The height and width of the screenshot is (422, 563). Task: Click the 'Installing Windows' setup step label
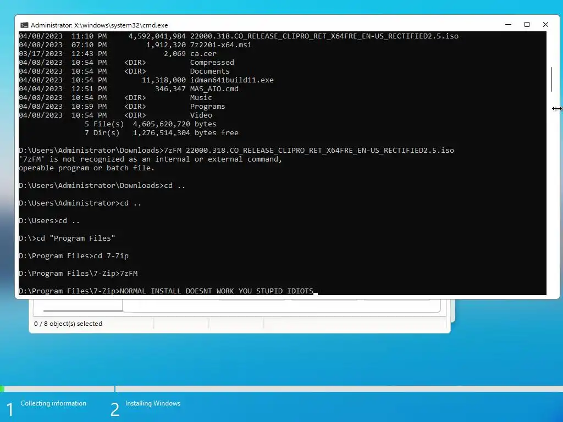153,403
